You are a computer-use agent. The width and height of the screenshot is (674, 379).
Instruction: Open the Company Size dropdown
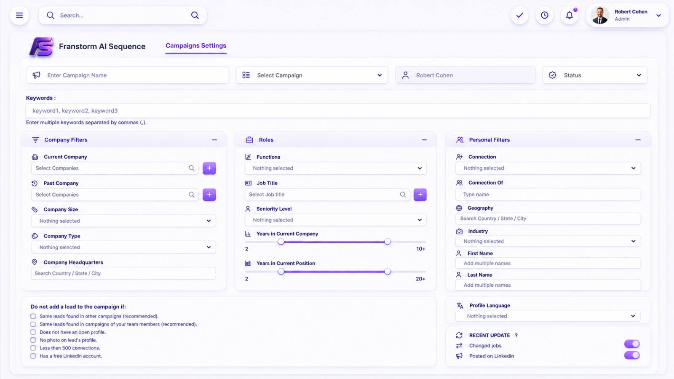click(x=124, y=221)
